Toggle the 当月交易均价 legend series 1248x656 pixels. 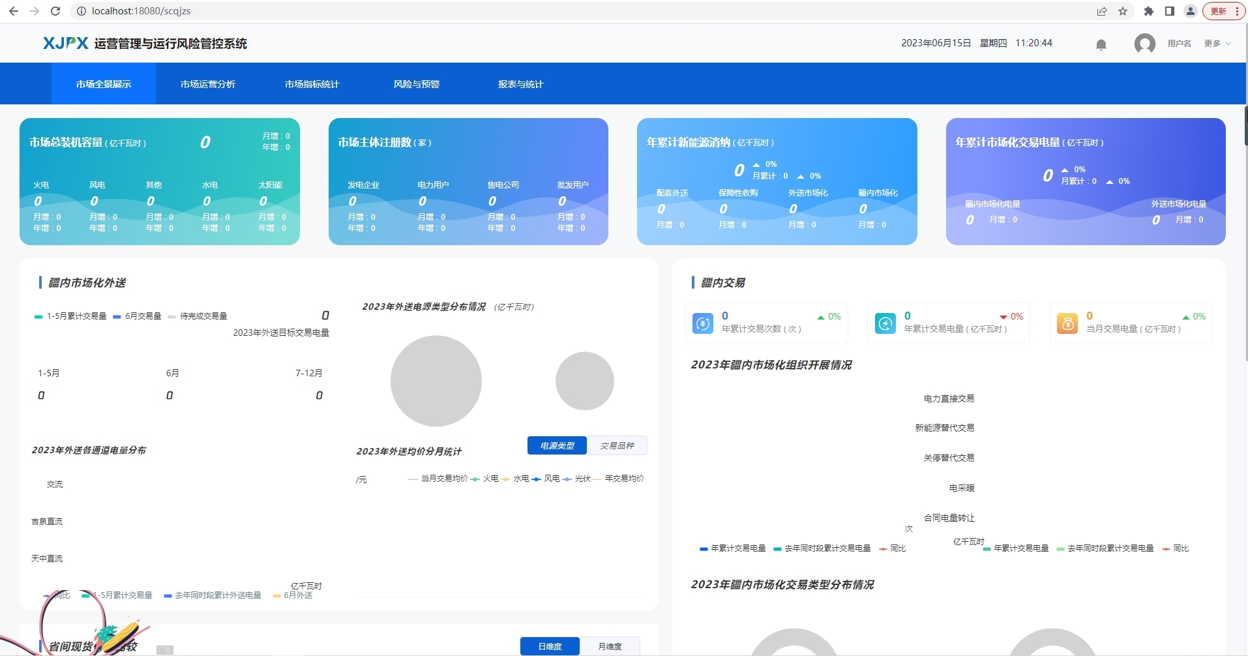(438, 479)
